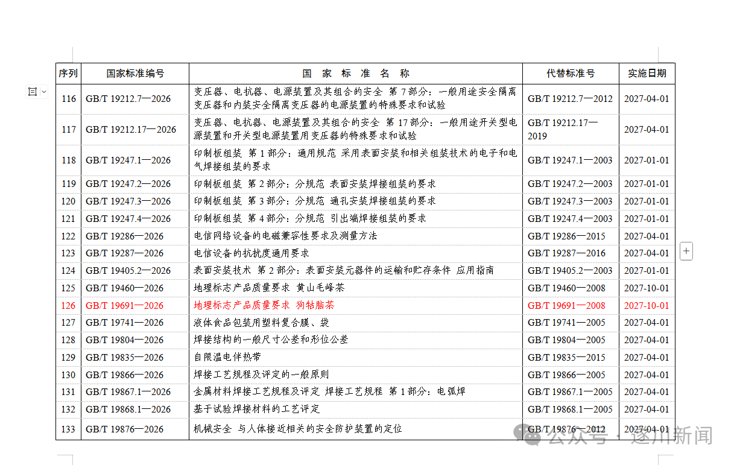Click the title 印制板组装 第2部分：分规范 表面安装焊接组装的要求

315,184
